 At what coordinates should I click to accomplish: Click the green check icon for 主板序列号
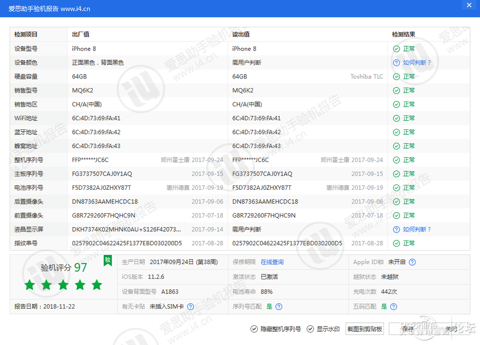click(397, 174)
